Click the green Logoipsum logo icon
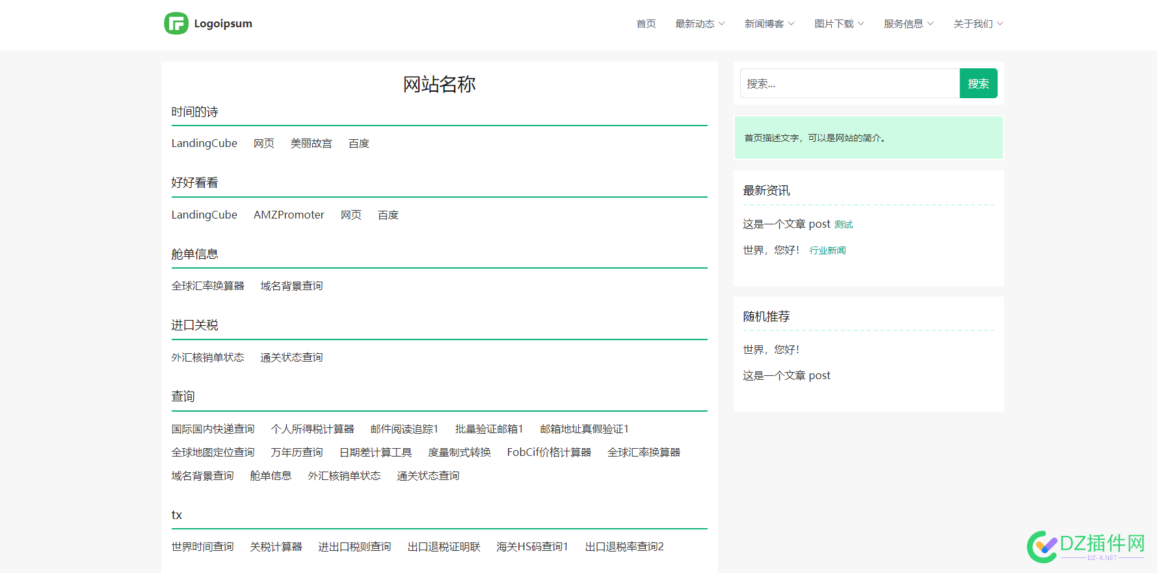1157x573 pixels. [x=176, y=23]
